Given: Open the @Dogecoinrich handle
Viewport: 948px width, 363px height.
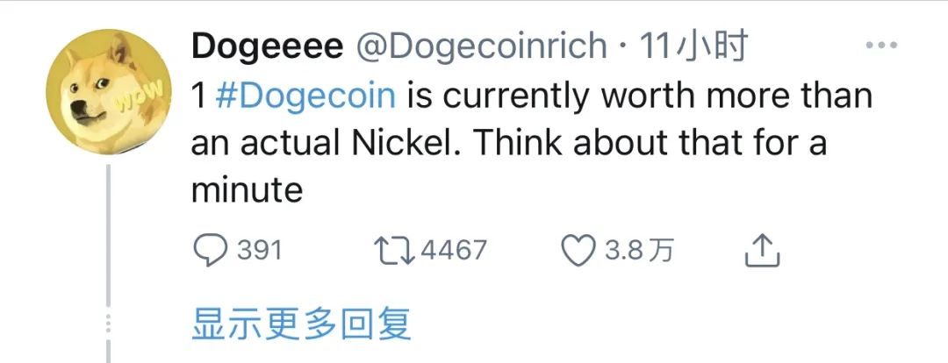Looking at the screenshot, I should (480, 46).
